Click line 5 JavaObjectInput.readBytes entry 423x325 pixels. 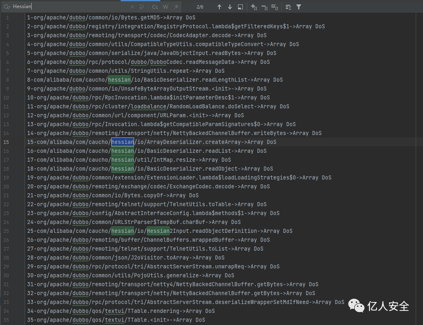(152, 53)
